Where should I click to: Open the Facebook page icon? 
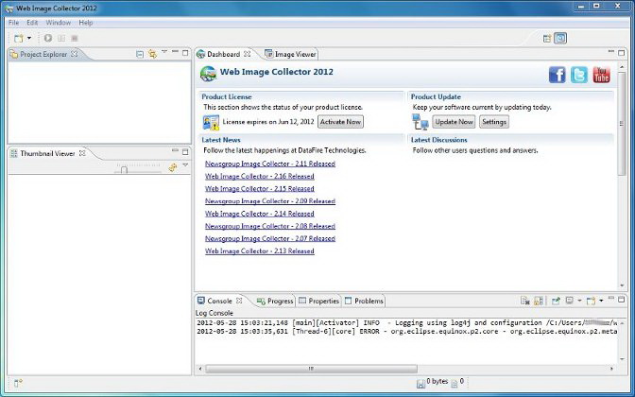[558, 75]
